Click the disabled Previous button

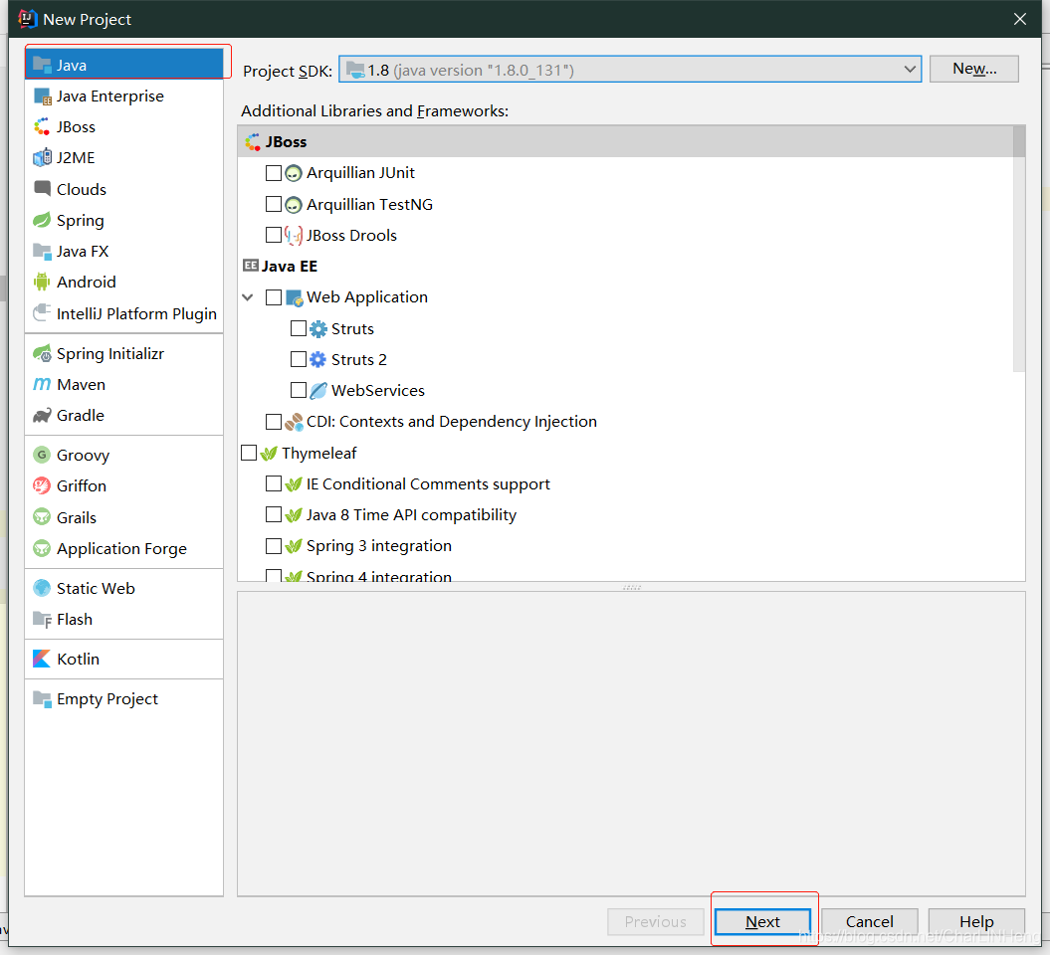click(x=656, y=921)
